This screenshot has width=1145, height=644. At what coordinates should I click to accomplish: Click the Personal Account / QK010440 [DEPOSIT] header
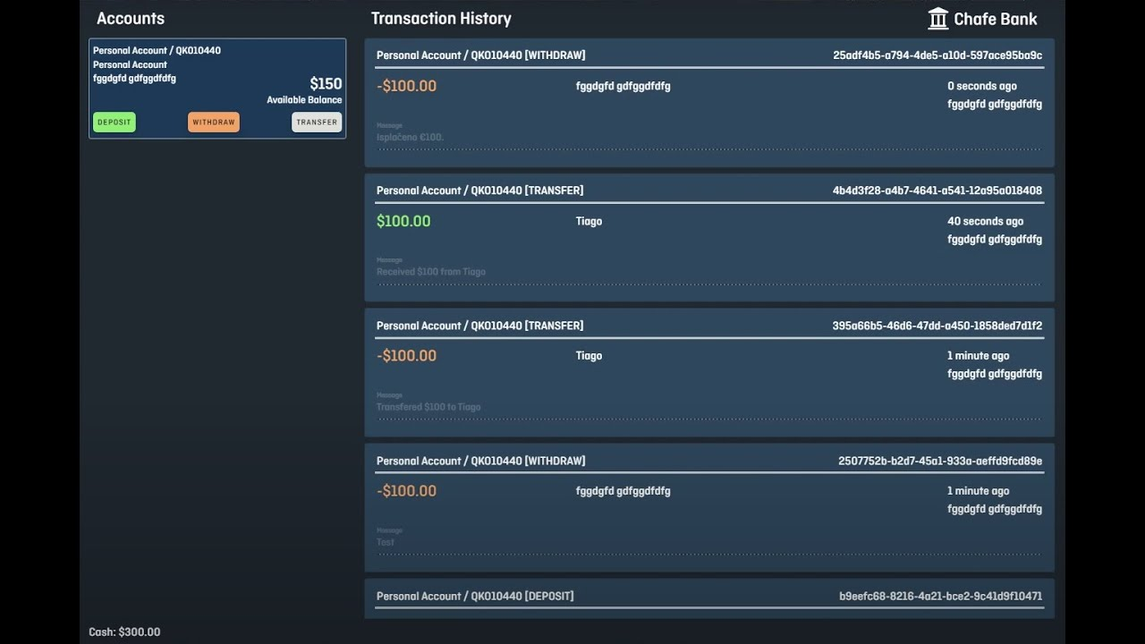click(x=475, y=597)
